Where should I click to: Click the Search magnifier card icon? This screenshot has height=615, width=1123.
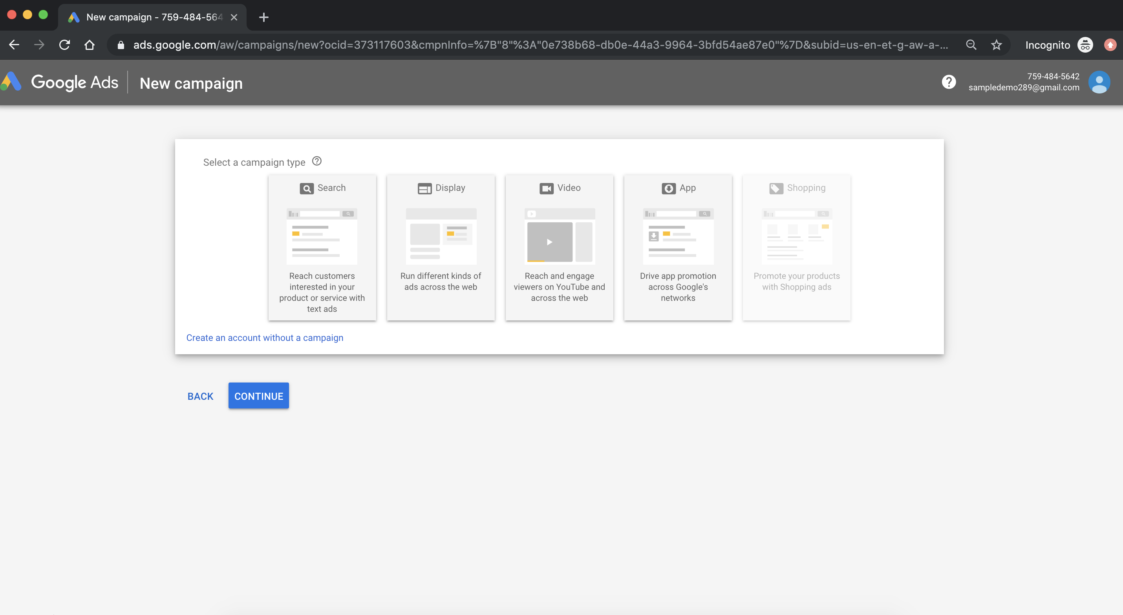coord(307,189)
